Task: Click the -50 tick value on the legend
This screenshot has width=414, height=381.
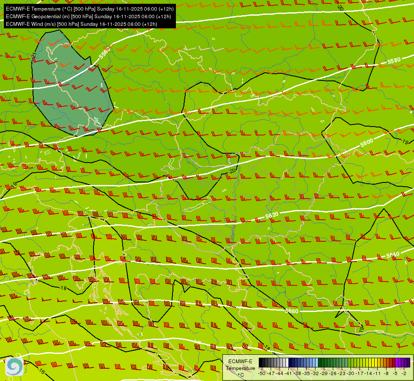Action: coord(262,373)
